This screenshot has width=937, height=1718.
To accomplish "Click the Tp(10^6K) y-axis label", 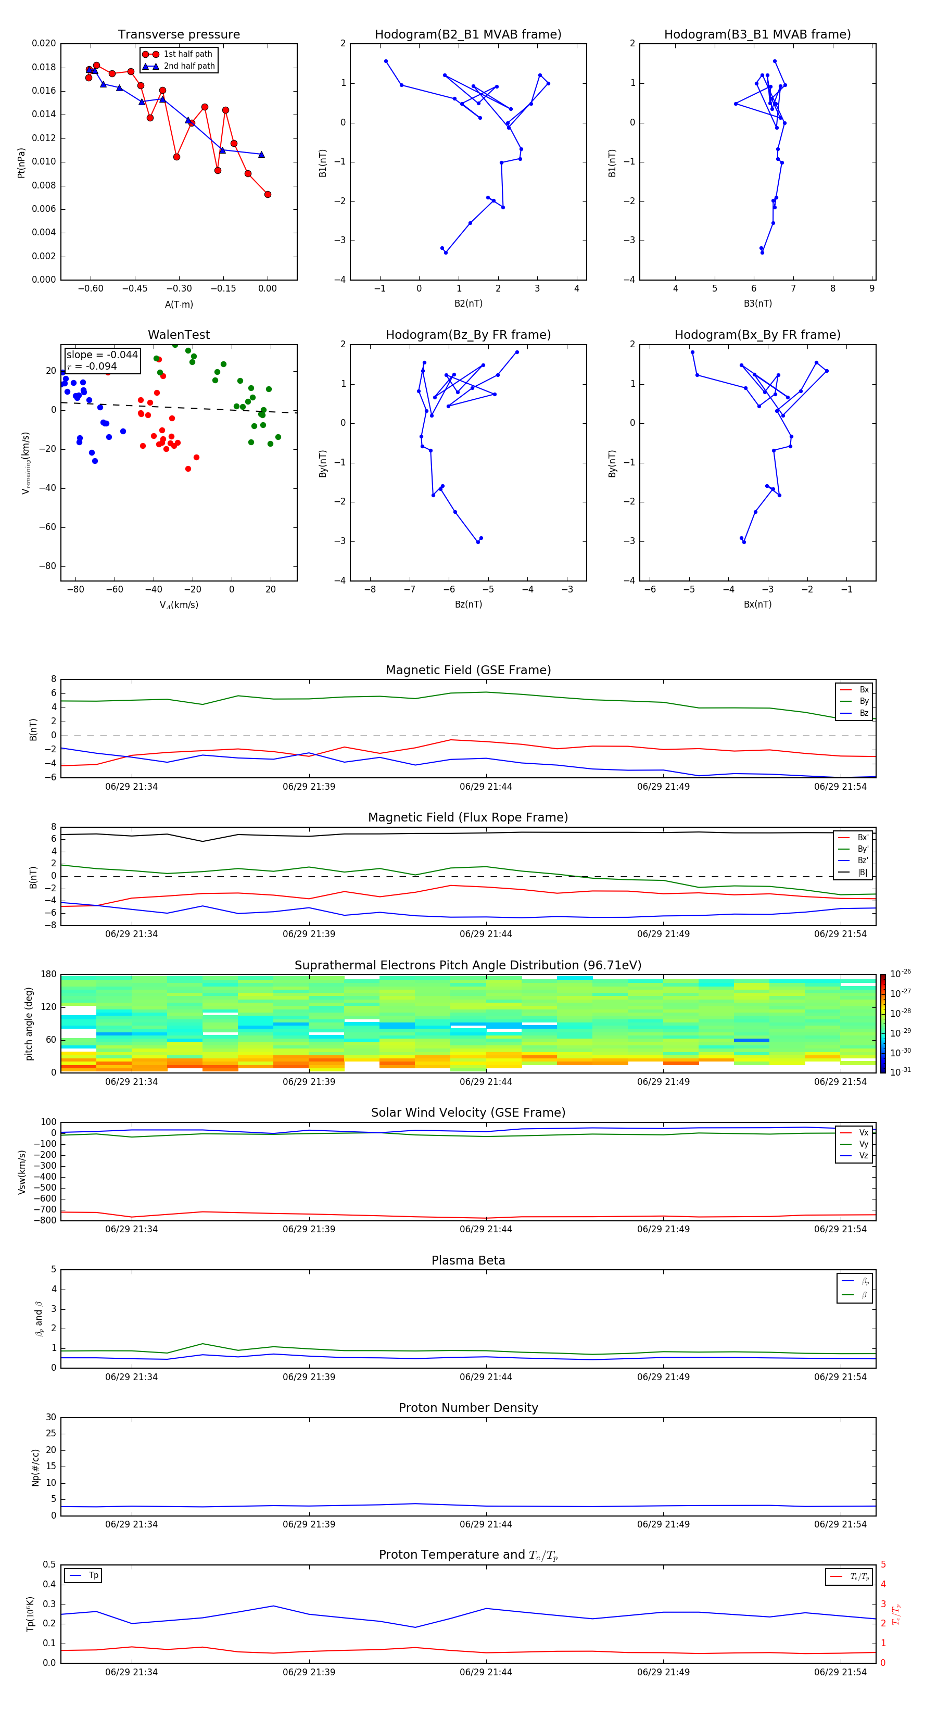I will tap(30, 1614).
